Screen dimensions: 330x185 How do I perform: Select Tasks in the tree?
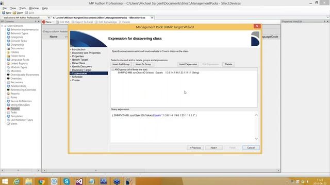pos(13,113)
